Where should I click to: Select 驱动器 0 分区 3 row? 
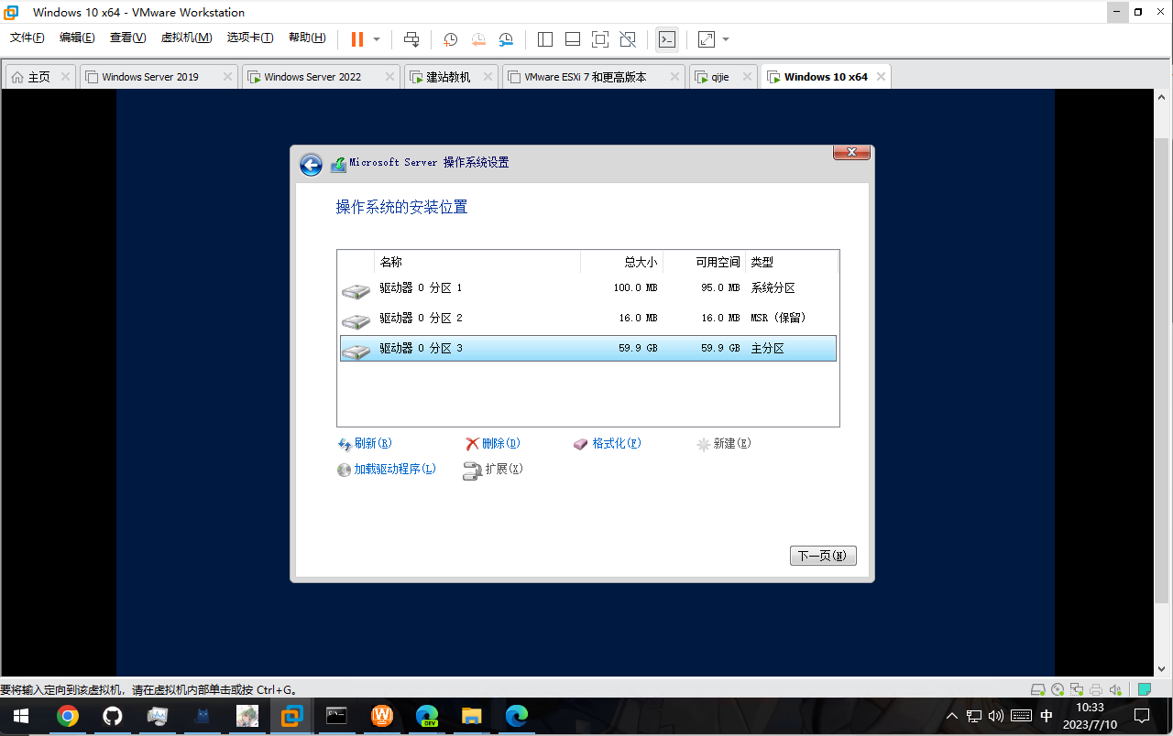click(587, 349)
